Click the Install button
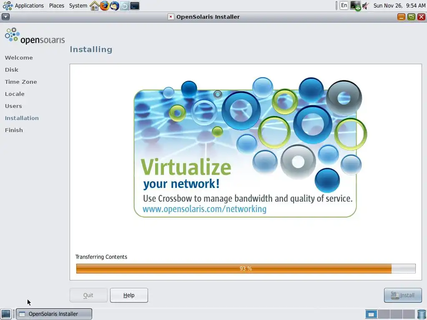 (x=403, y=295)
